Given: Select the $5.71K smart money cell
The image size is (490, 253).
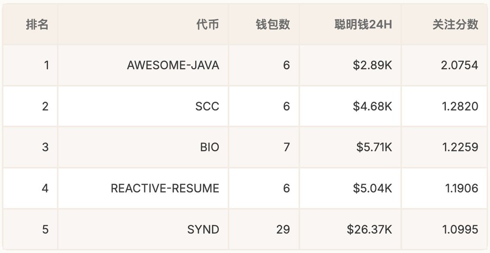Looking at the screenshot, I should [374, 147].
